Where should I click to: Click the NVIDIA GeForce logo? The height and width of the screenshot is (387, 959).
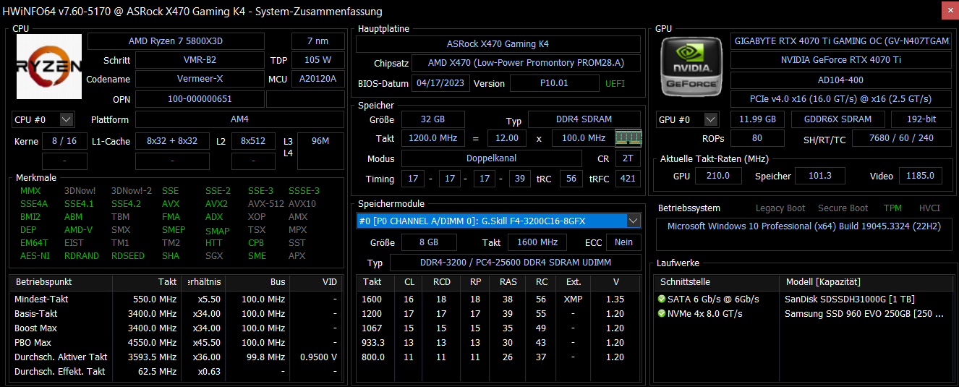click(x=691, y=66)
